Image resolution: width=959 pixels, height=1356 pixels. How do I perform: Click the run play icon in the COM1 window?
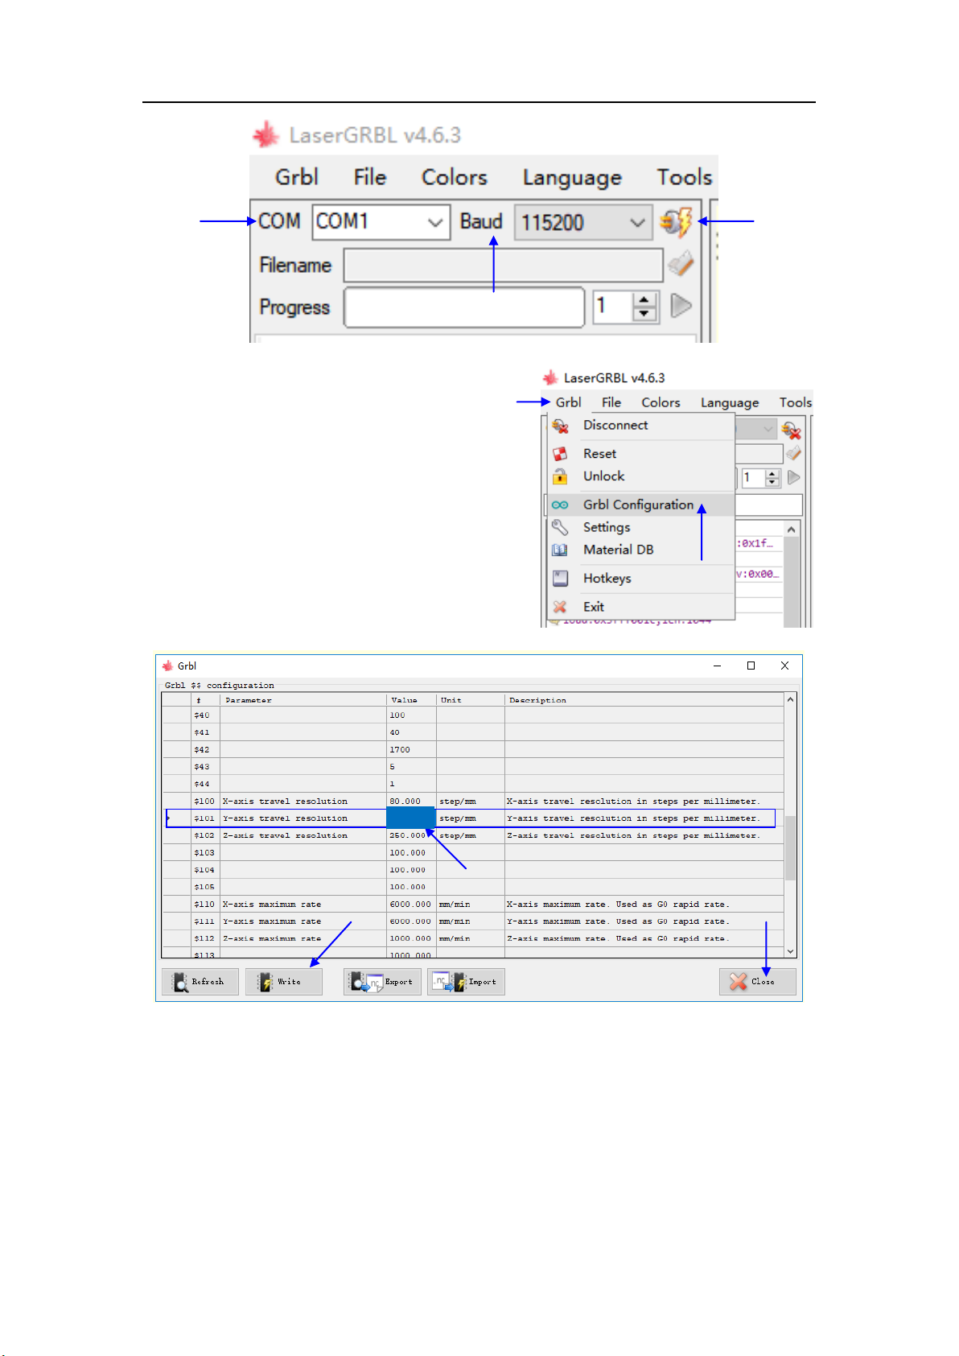(681, 306)
